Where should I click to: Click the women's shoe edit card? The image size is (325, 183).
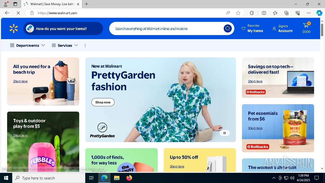click(x=278, y=165)
